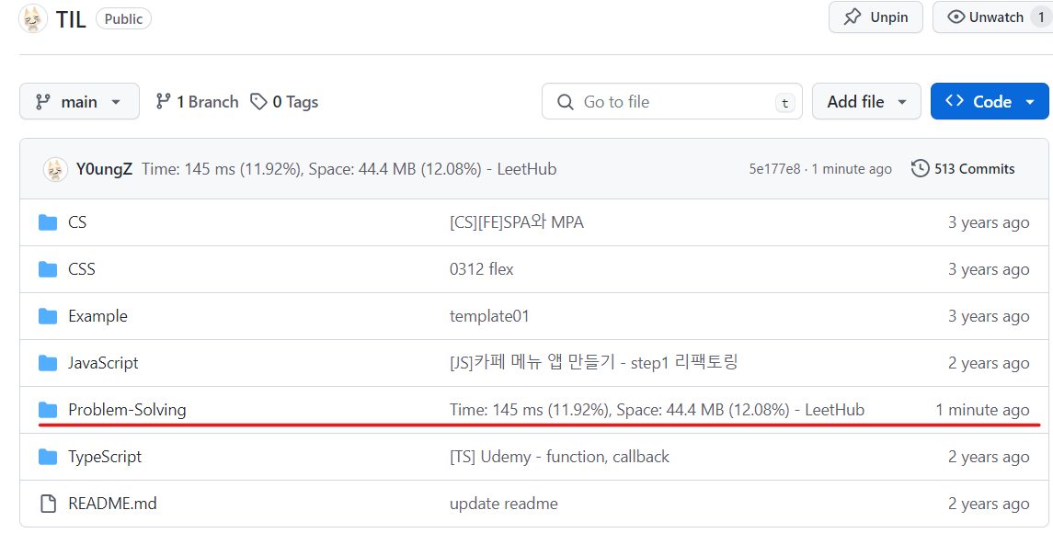The height and width of the screenshot is (533, 1053).
Task: Open the TIL repository title link
Action: click(71, 19)
